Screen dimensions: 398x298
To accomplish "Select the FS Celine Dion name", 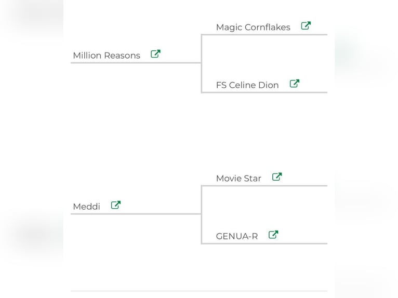I will (247, 85).
